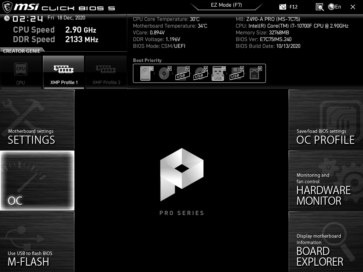Screen dimensions: 363x272
Task: Open HARDWARE MONITOR fan control
Action: coord(326,180)
